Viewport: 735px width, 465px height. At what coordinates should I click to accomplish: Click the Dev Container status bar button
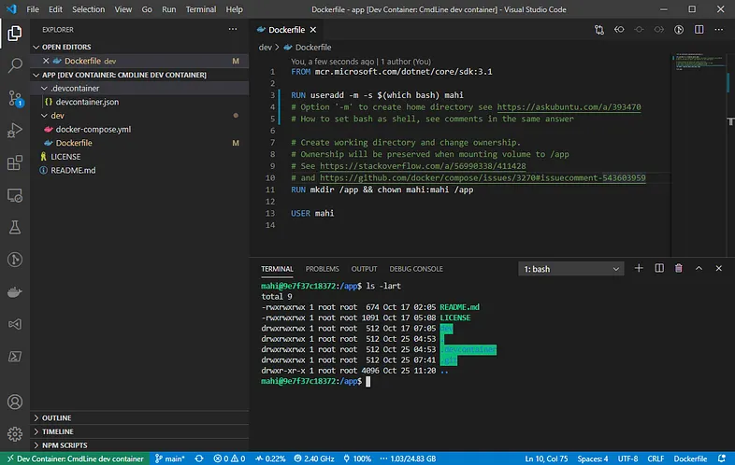coord(75,458)
